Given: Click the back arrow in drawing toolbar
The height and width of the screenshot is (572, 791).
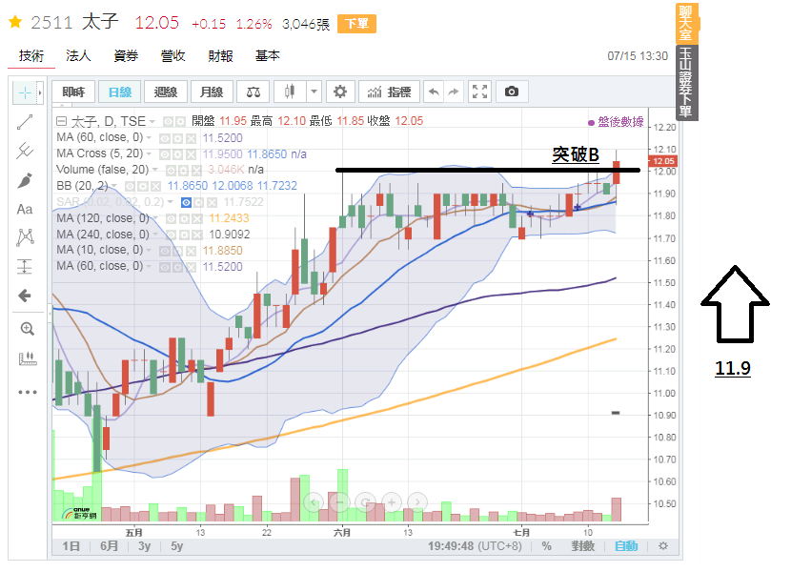Looking at the screenshot, I should (25, 296).
